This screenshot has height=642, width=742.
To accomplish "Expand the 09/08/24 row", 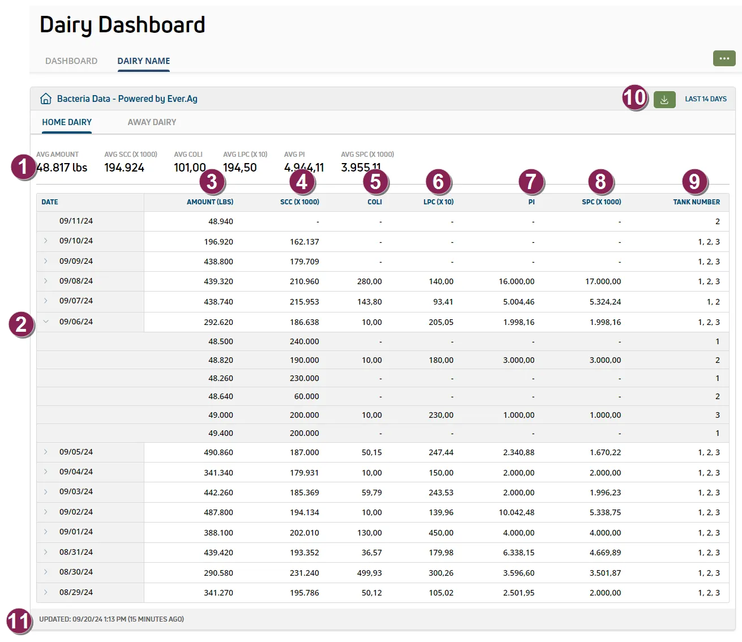I will click(x=46, y=281).
